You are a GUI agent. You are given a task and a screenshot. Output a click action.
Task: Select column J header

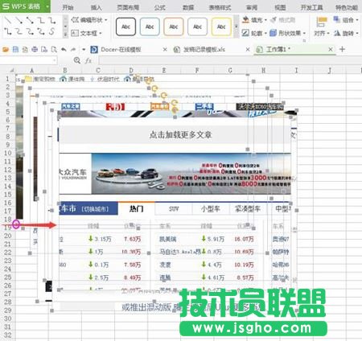pos(330,71)
